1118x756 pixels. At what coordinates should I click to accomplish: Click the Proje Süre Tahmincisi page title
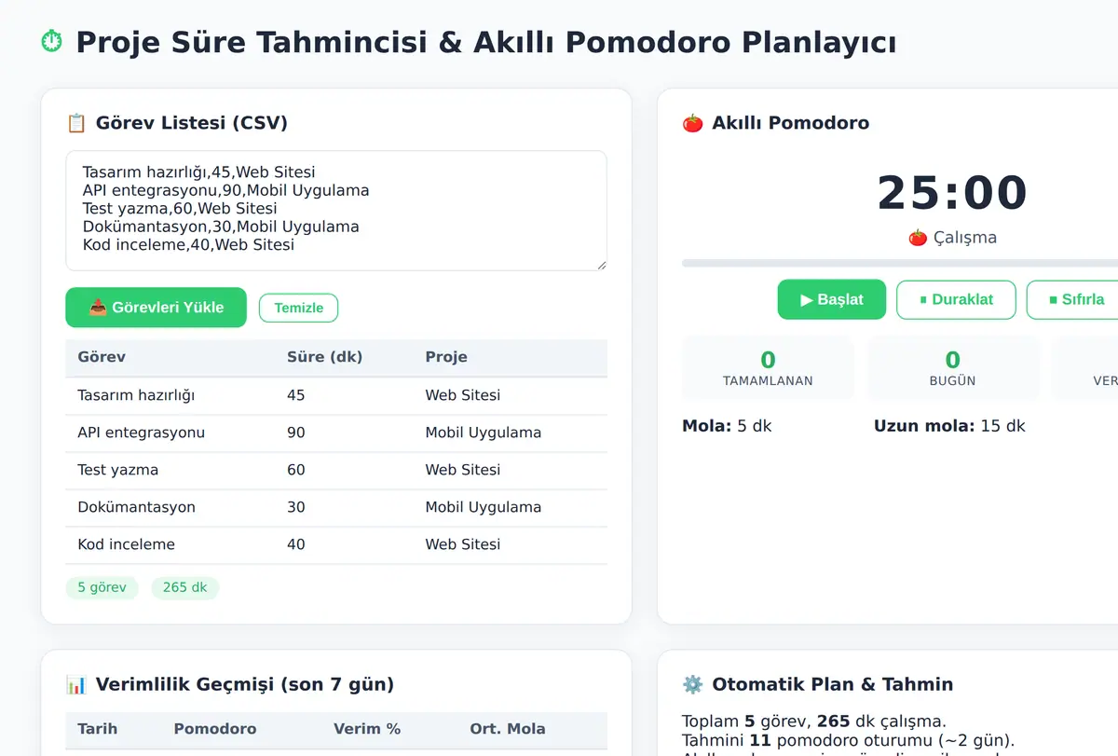pos(486,42)
